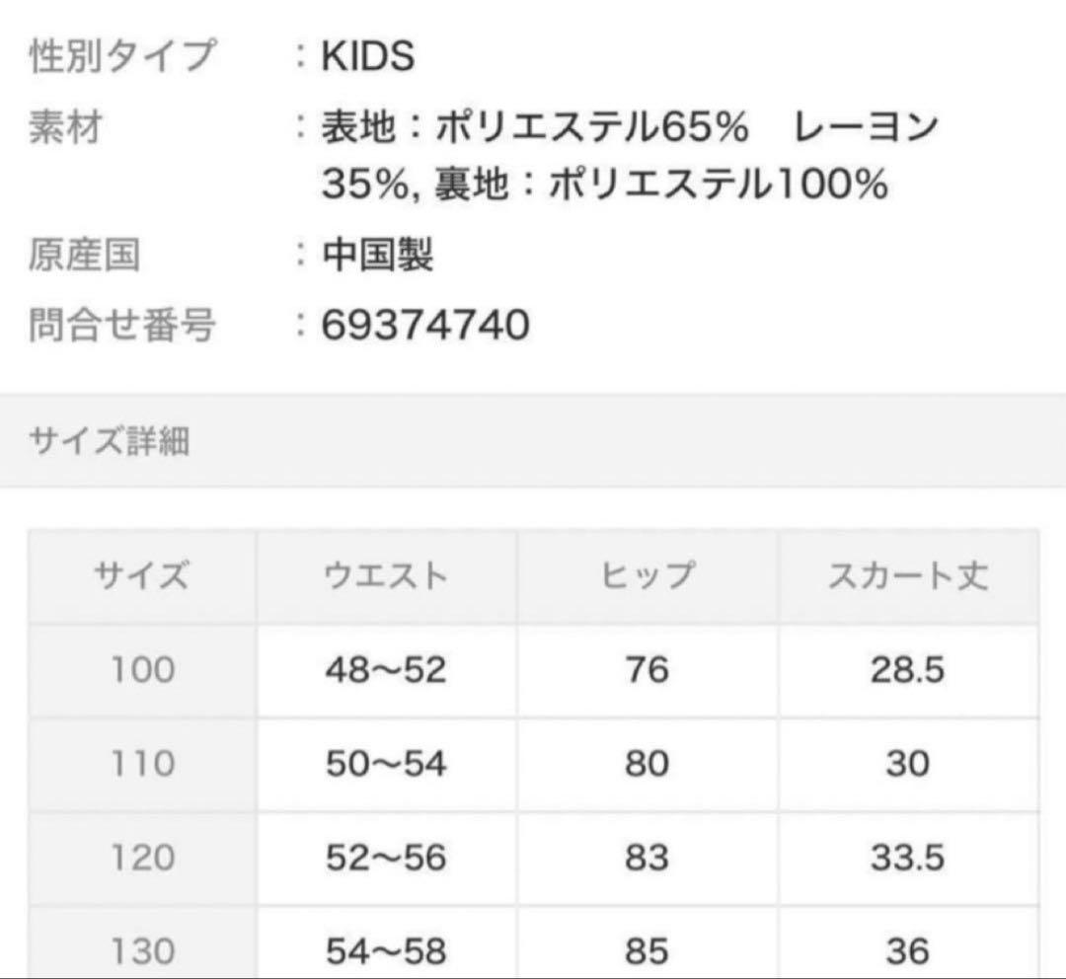
Task: Click the 性別タイプ label
Action: click(121, 57)
